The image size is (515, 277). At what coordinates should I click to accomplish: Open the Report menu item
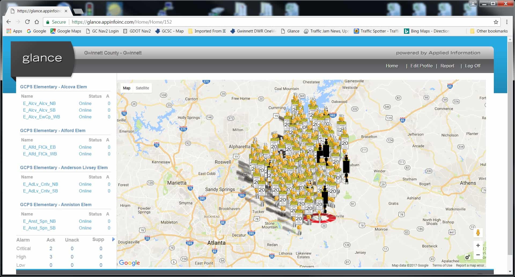(x=447, y=66)
